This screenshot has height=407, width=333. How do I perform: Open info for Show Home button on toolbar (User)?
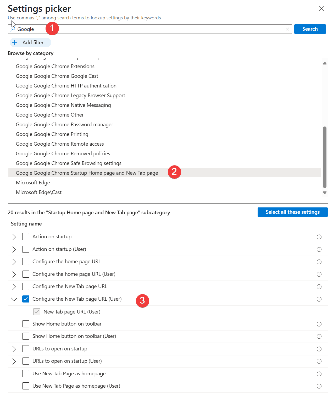click(319, 336)
